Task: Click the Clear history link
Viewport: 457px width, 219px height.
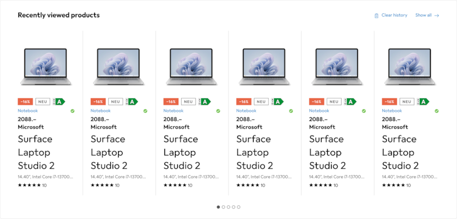Action: (395, 15)
